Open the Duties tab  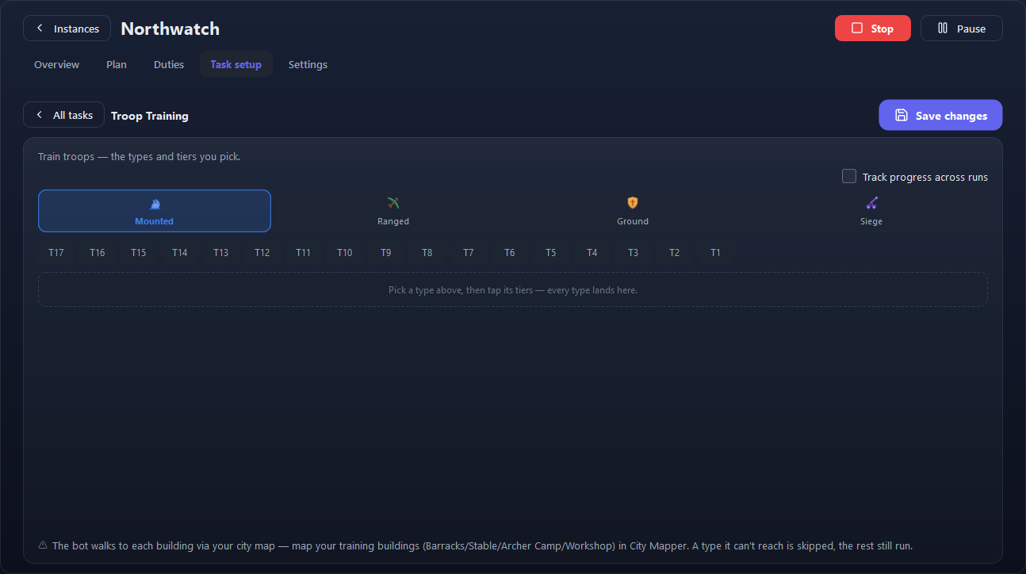(169, 64)
